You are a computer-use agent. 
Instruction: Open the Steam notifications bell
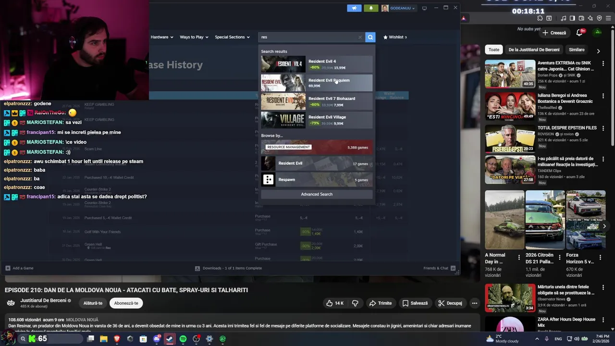coord(371,8)
